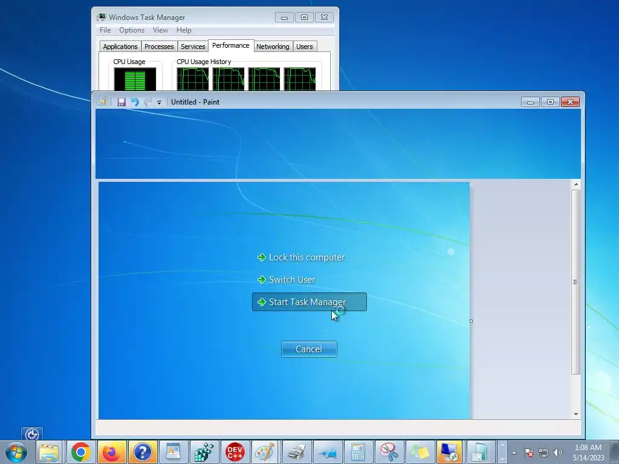Screen dimensions: 619x464
Task: Open the document-with-letter-A taskbar icon
Action: tap(173, 452)
